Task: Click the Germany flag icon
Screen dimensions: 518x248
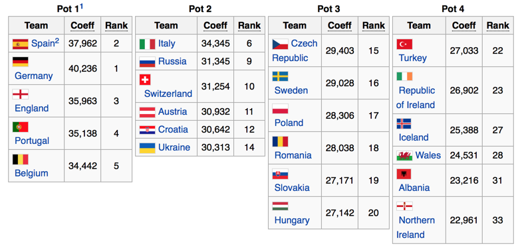Action: click(x=20, y=62)
